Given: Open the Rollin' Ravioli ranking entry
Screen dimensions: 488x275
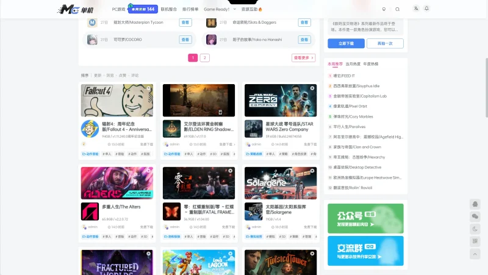Looking at the screenshot, I should pyautogui.click(x=353, y=188).
